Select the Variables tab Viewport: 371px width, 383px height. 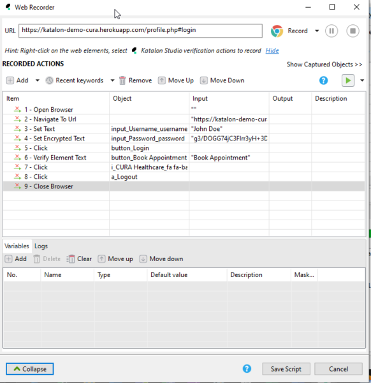pos(17,246)
